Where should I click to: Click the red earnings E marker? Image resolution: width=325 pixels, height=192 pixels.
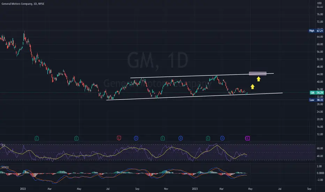tap(119, 138)
